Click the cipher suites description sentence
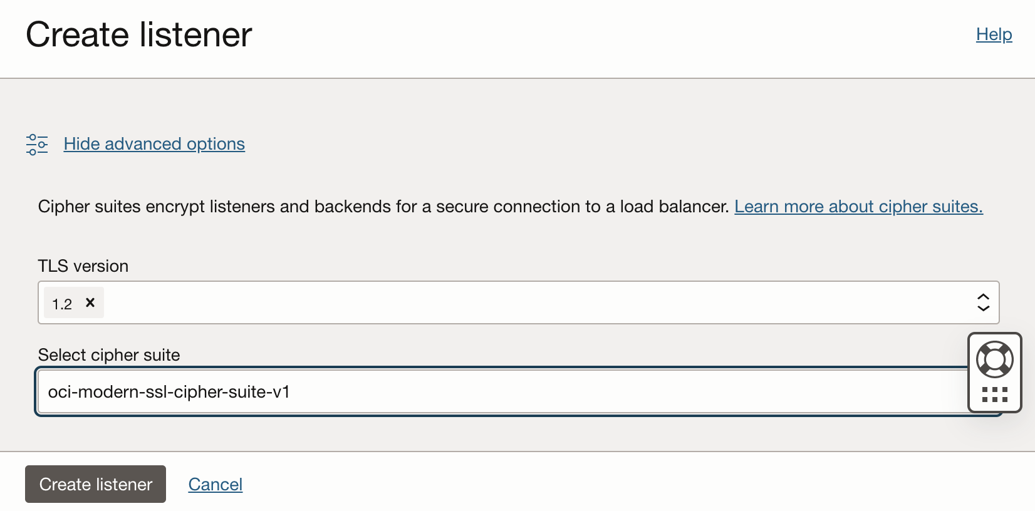This screenshot has width=1035, height=511. click(382, 207)
